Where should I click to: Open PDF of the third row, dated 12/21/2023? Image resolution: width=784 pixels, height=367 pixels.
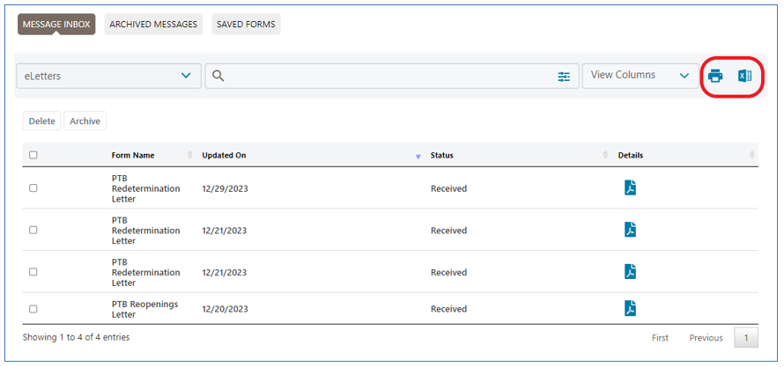click(x=630, y=272)
